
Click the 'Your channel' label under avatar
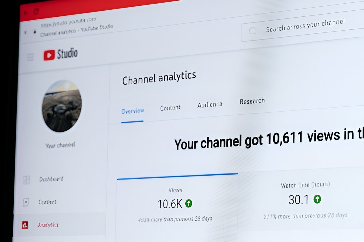tap(60, 145)
